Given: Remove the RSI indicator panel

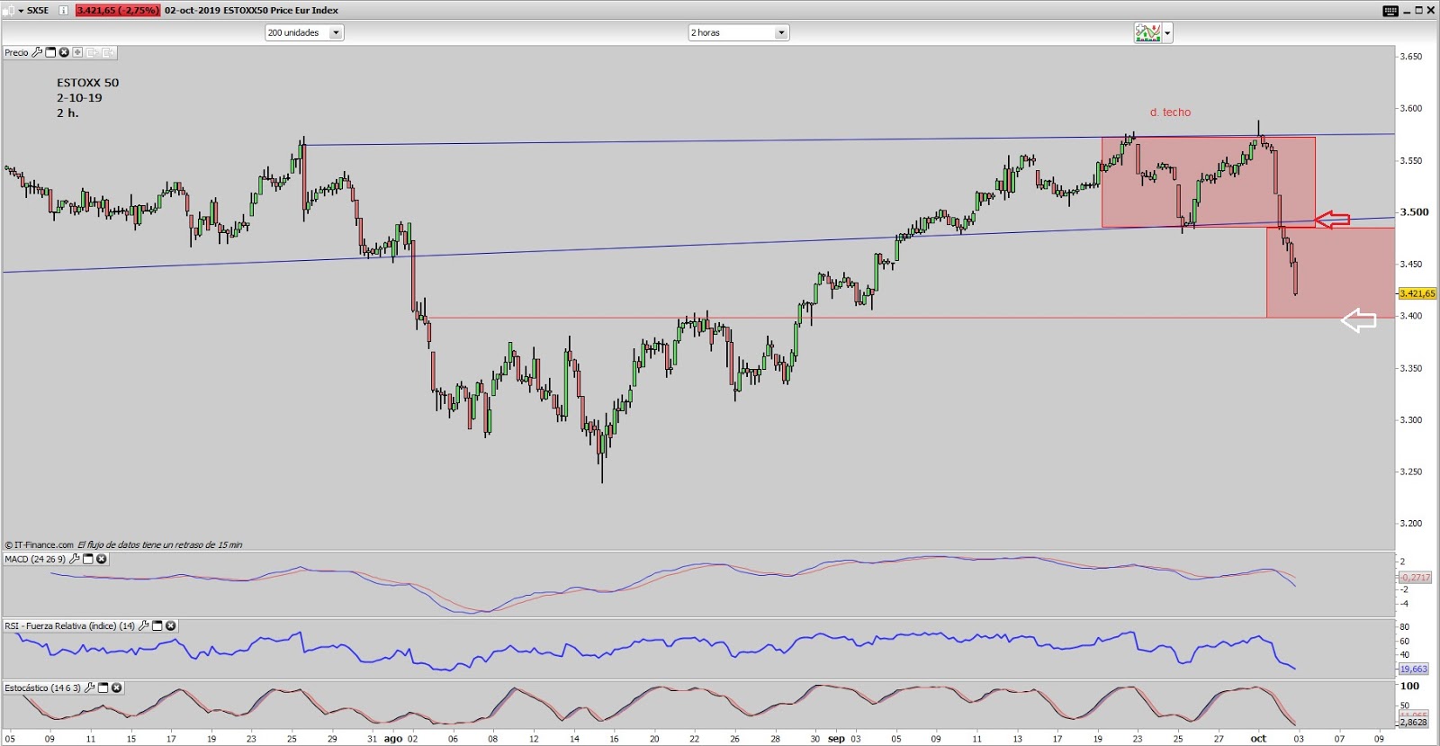Looking at the screenshot, I should coord(170,625).
